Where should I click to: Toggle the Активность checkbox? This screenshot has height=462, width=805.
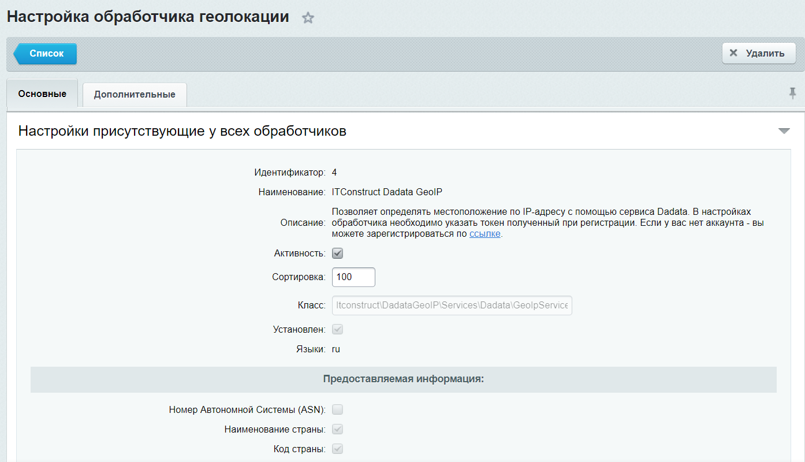[338, 254]
